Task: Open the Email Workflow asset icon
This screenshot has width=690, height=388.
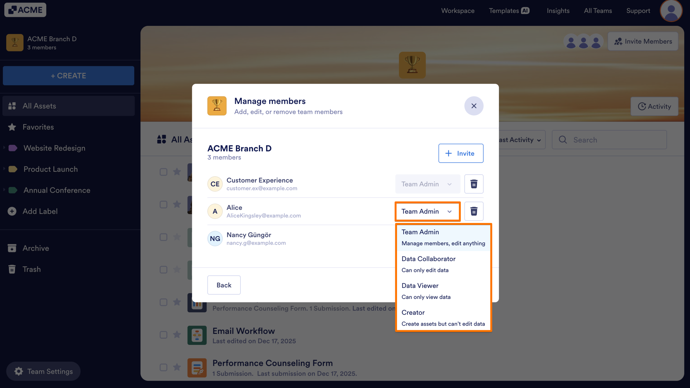Action: point(197,335)
